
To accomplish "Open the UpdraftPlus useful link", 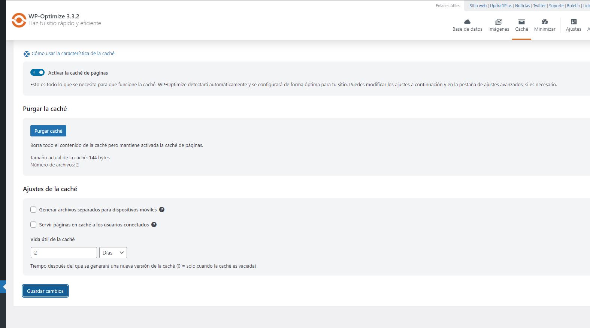I will point(500,6).
